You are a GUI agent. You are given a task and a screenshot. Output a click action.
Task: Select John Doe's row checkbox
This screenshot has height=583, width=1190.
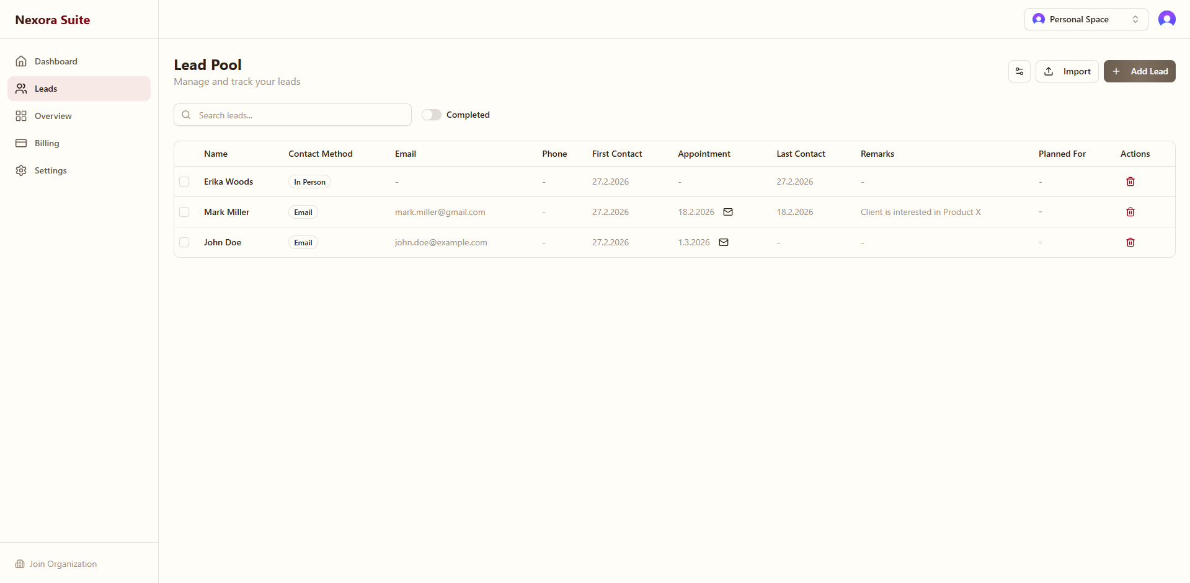[184, 242]
